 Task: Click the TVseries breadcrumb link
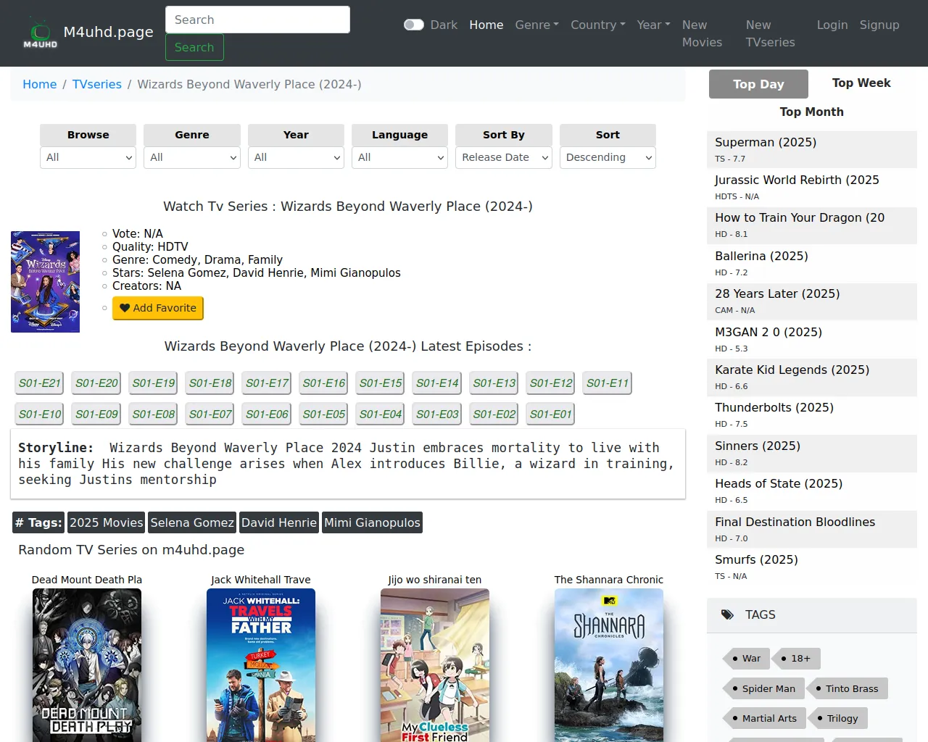click(x=97, y=84)
